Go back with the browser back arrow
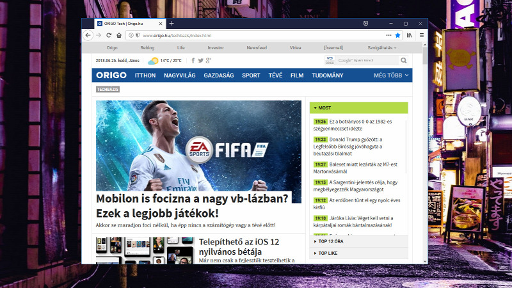512x288 pixels. pos(88,35)
